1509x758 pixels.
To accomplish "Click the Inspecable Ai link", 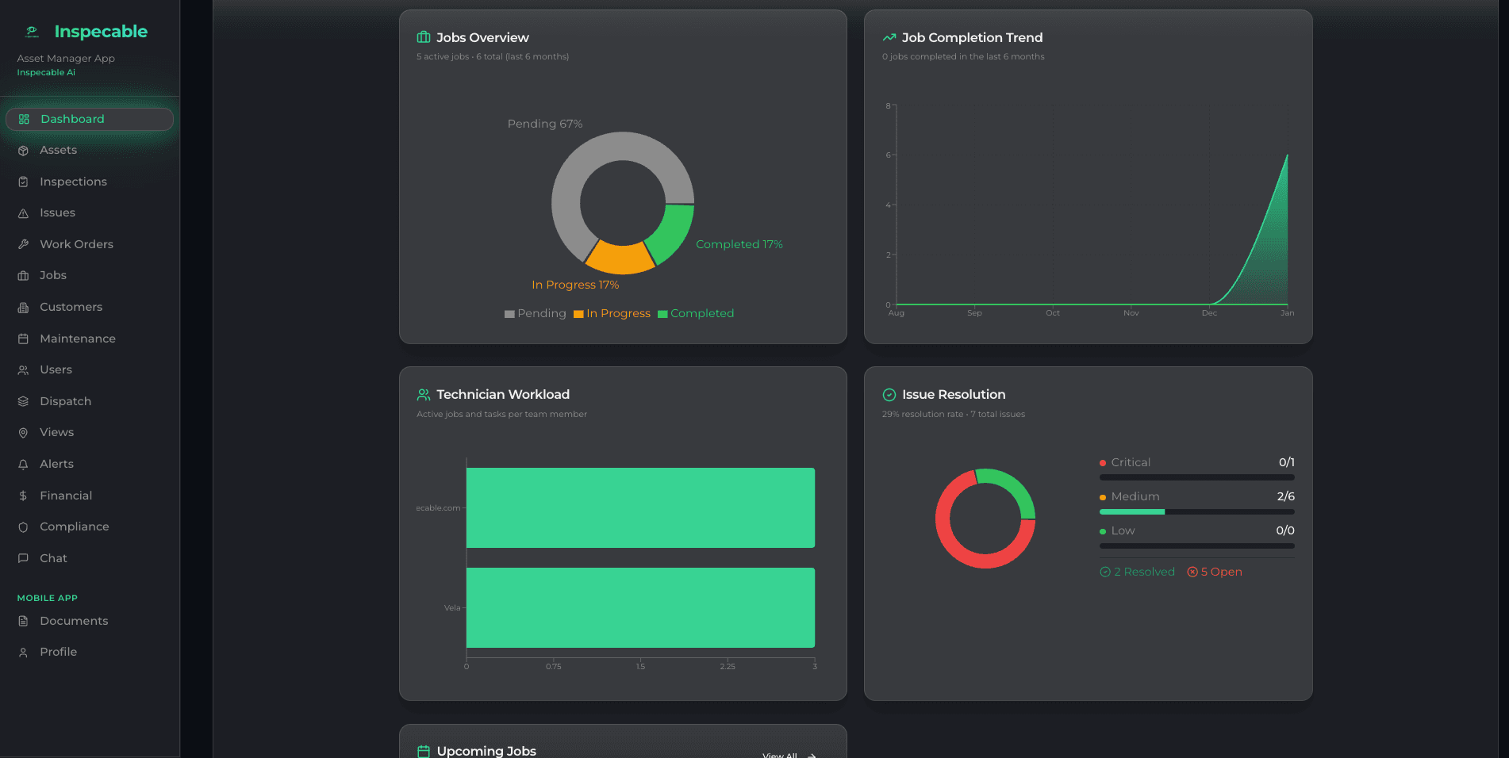I will pos(46,73).
